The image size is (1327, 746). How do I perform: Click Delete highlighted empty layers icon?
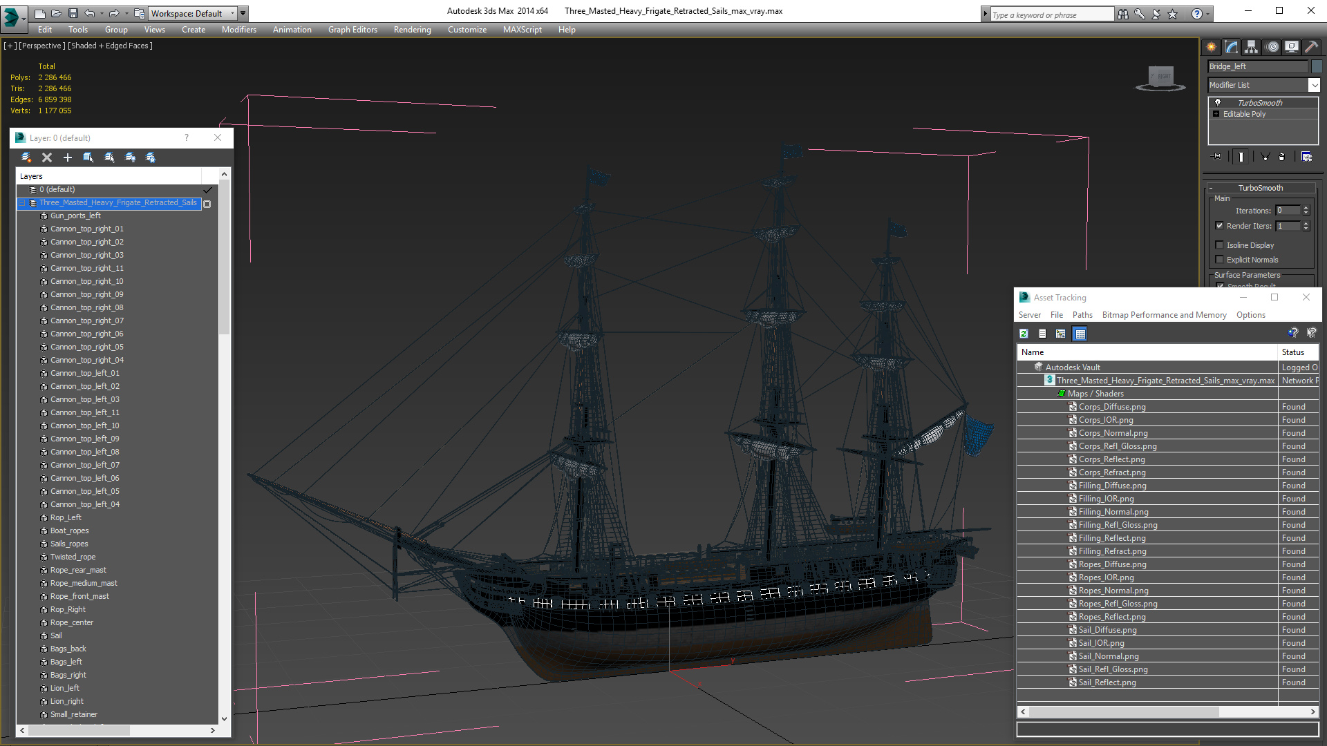point(47,157)
